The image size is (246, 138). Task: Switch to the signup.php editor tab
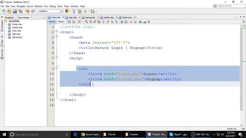point(90,17)
